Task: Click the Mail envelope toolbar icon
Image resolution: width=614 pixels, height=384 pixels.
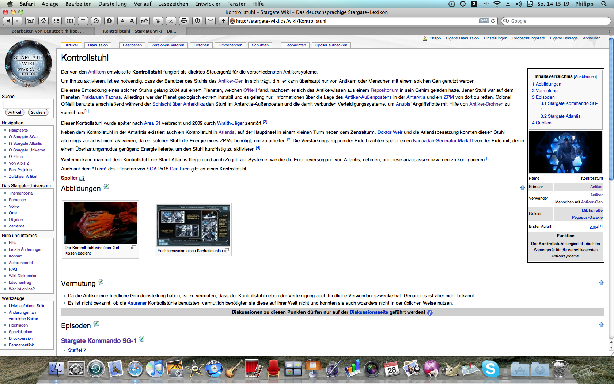Action: coord(211,21)
